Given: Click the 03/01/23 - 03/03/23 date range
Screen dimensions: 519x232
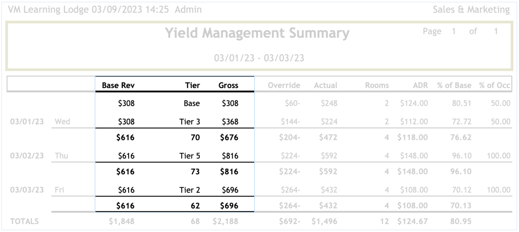Looking at the screenshot, I should (x=259, y=58).
